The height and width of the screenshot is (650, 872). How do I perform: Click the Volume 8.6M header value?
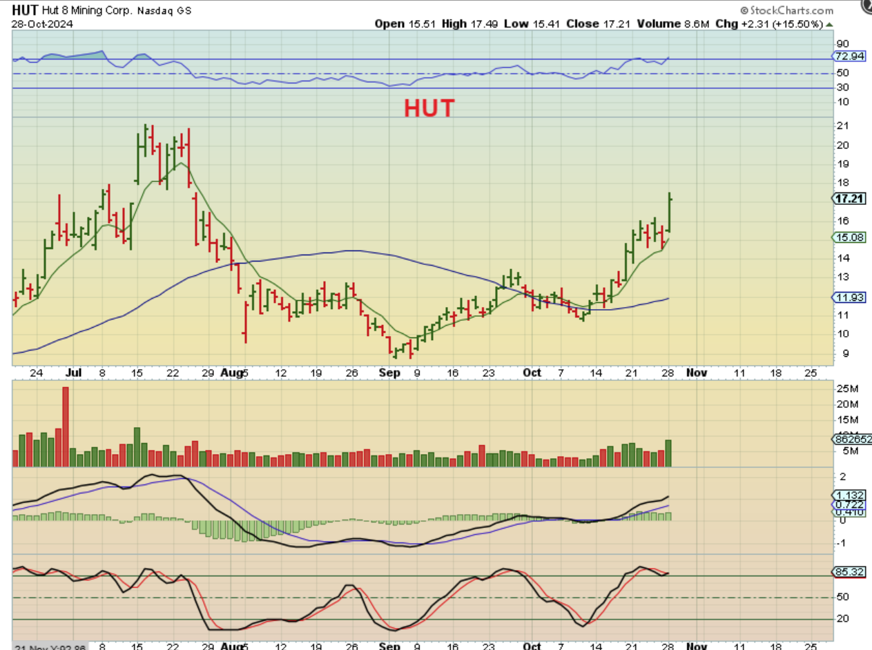pyautogui.click(x=672, y=23)
